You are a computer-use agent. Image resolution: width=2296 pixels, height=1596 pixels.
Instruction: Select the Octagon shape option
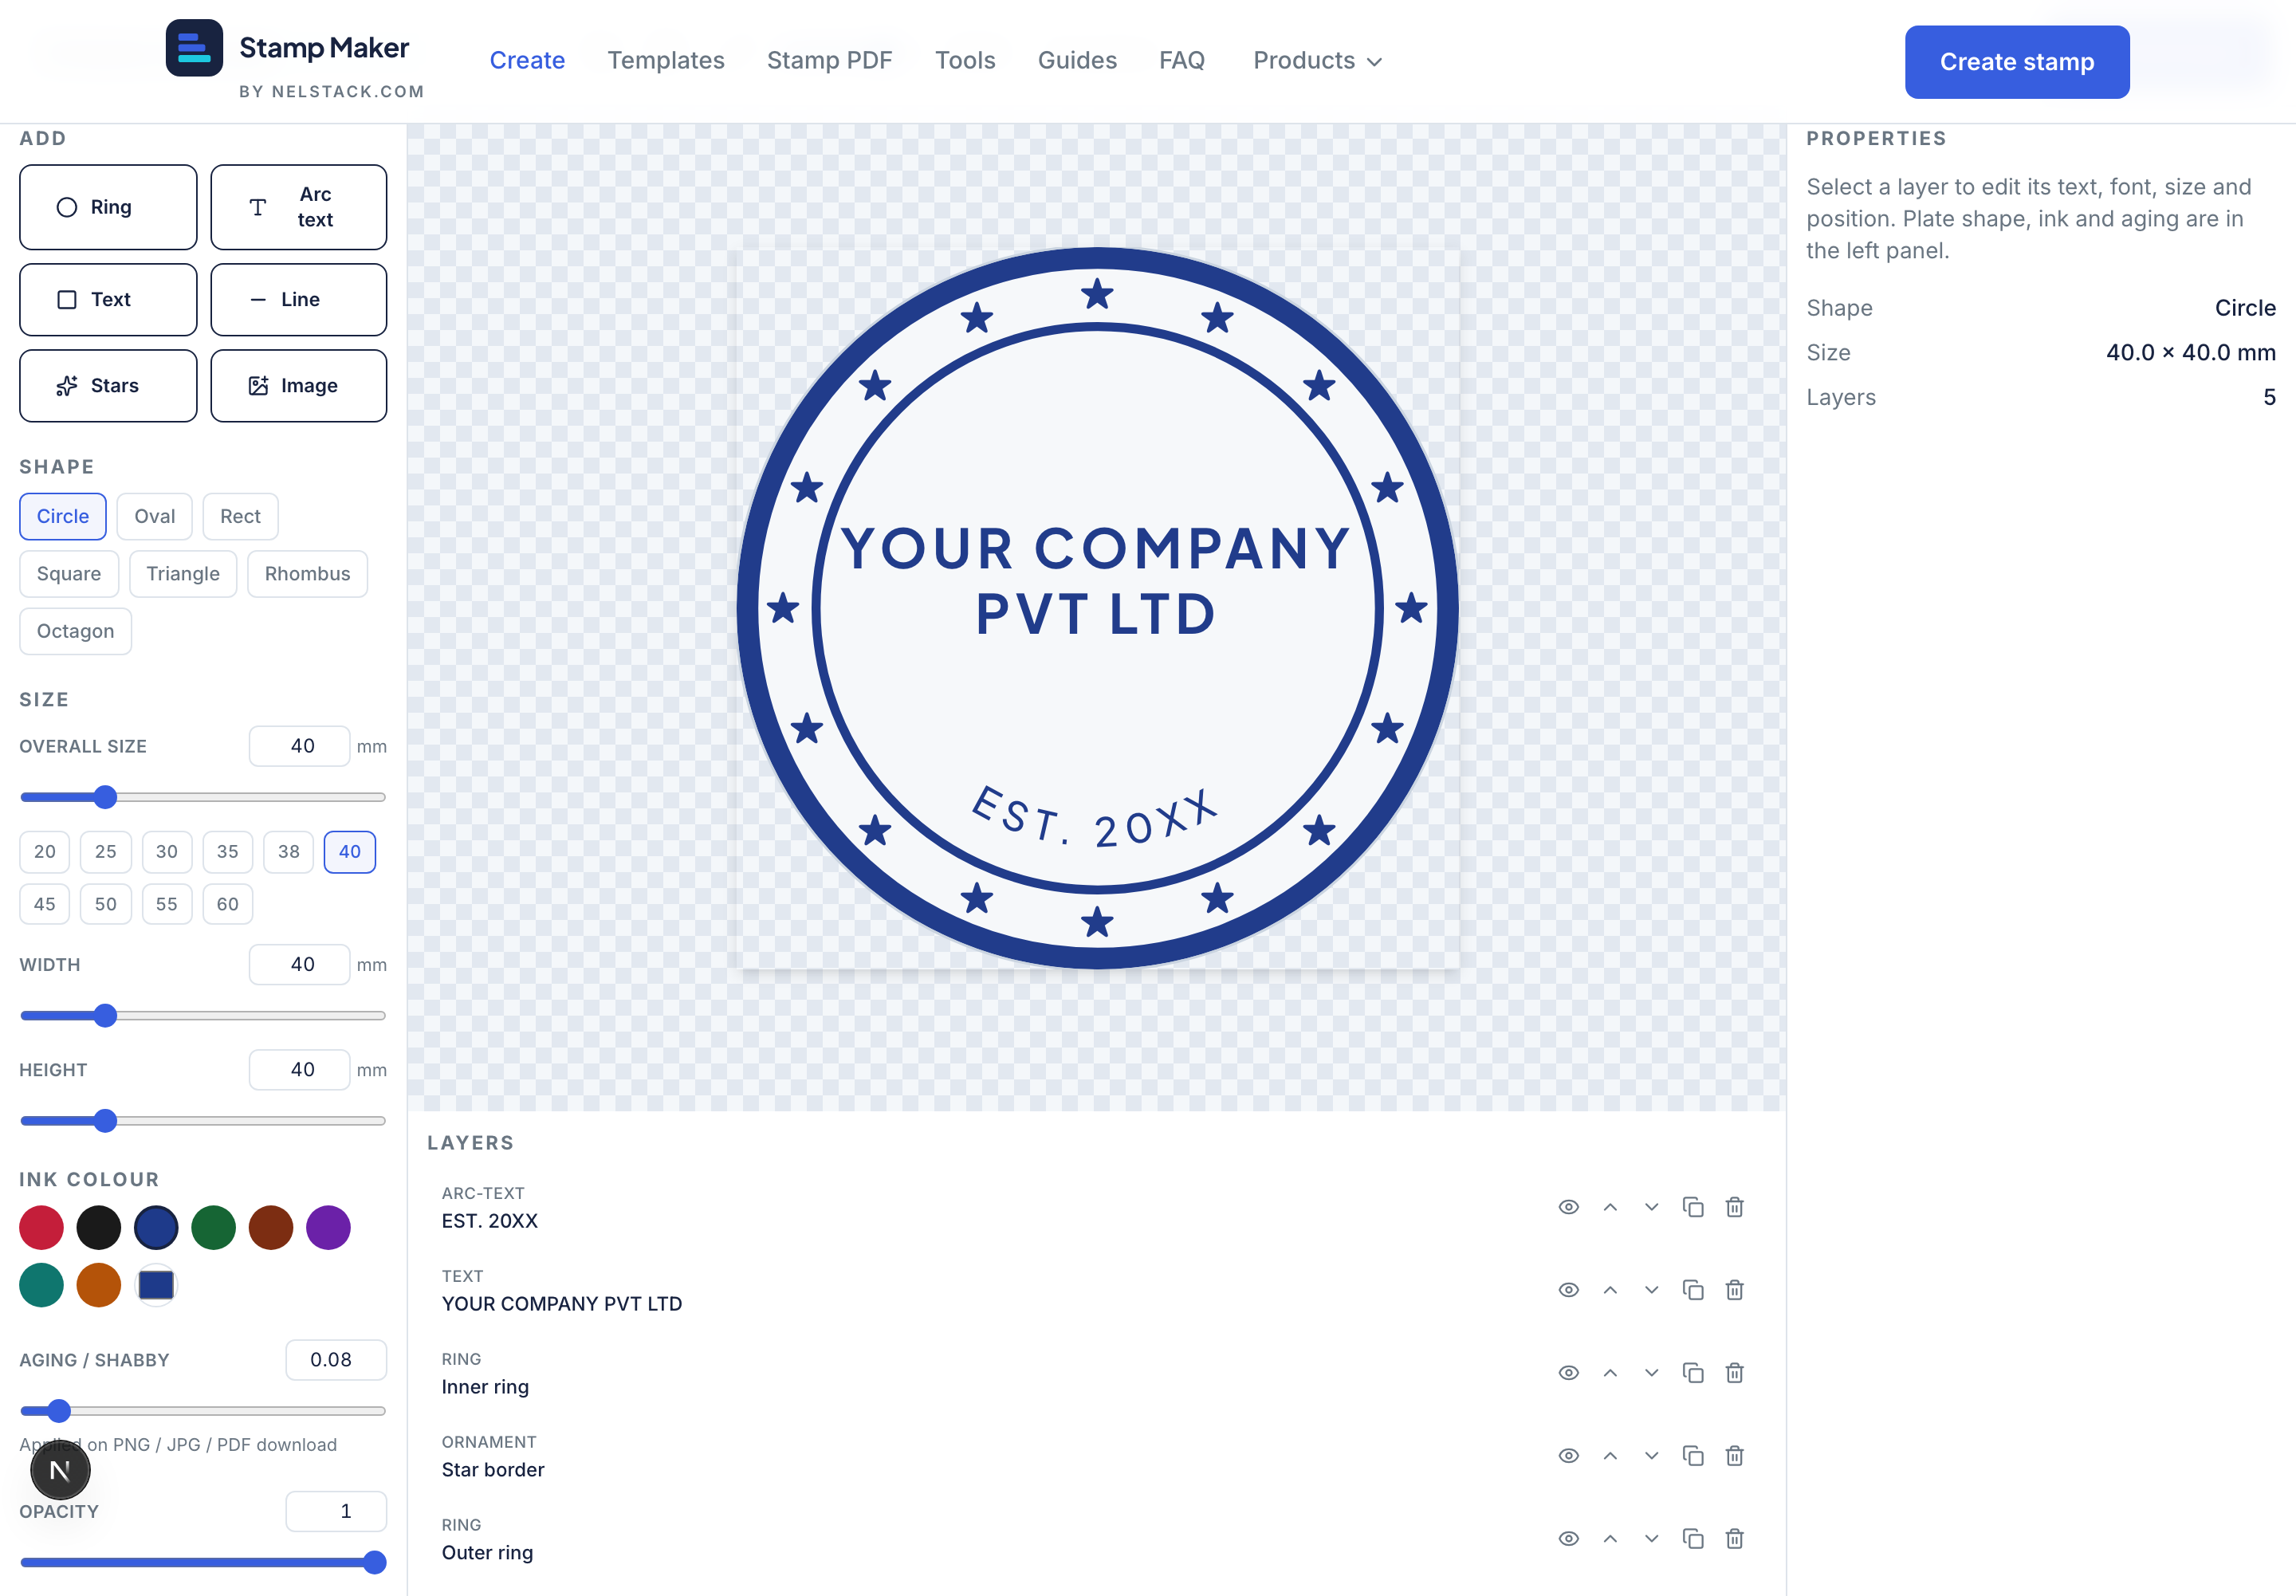(x=75, y=632)
